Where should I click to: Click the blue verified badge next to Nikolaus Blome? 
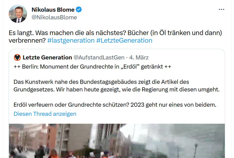(x=79, y=10)
